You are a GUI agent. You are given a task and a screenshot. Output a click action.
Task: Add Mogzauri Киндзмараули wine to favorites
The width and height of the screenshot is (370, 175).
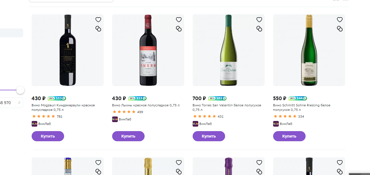click(98, 20)
